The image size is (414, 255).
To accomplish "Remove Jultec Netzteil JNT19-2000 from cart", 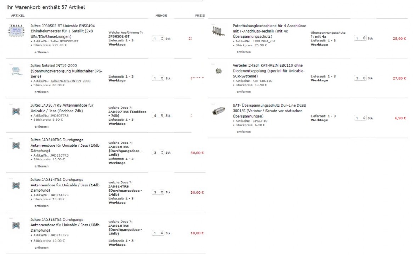I will pyautogui.click(x=41, y=92).
